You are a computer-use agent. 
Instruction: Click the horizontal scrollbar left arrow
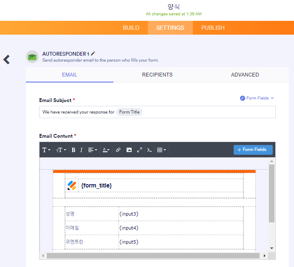pyautogui.click(x=43, y=256)
